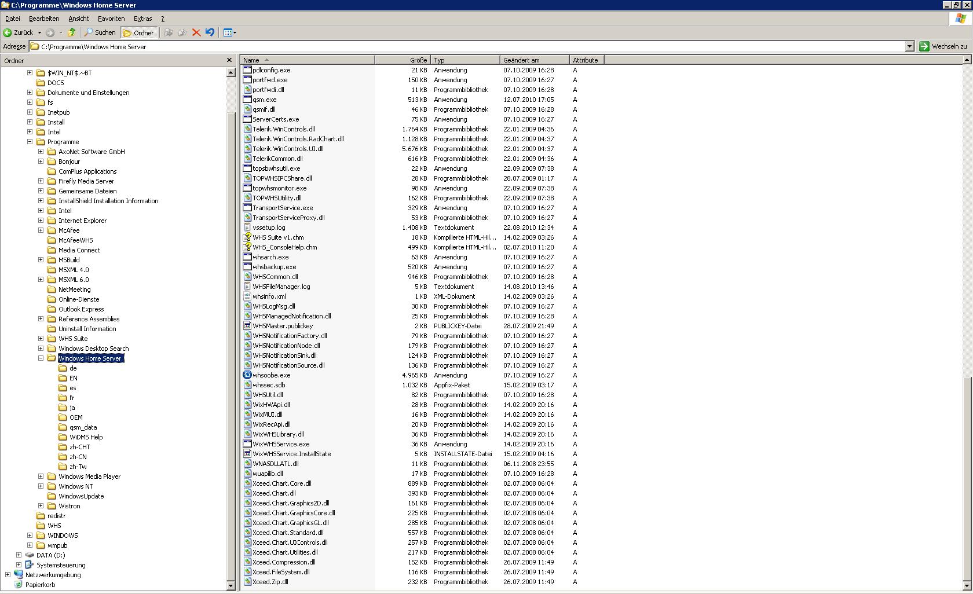Open the Extras menu
The width and height of the screenshot is (973, 594).
coord(143,19)
